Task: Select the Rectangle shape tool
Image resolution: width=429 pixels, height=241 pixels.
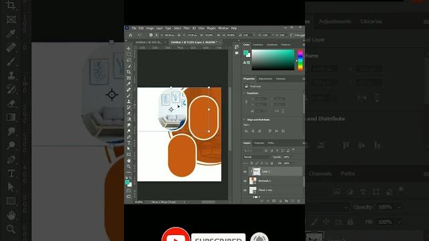Action: (x=129, y=155)
